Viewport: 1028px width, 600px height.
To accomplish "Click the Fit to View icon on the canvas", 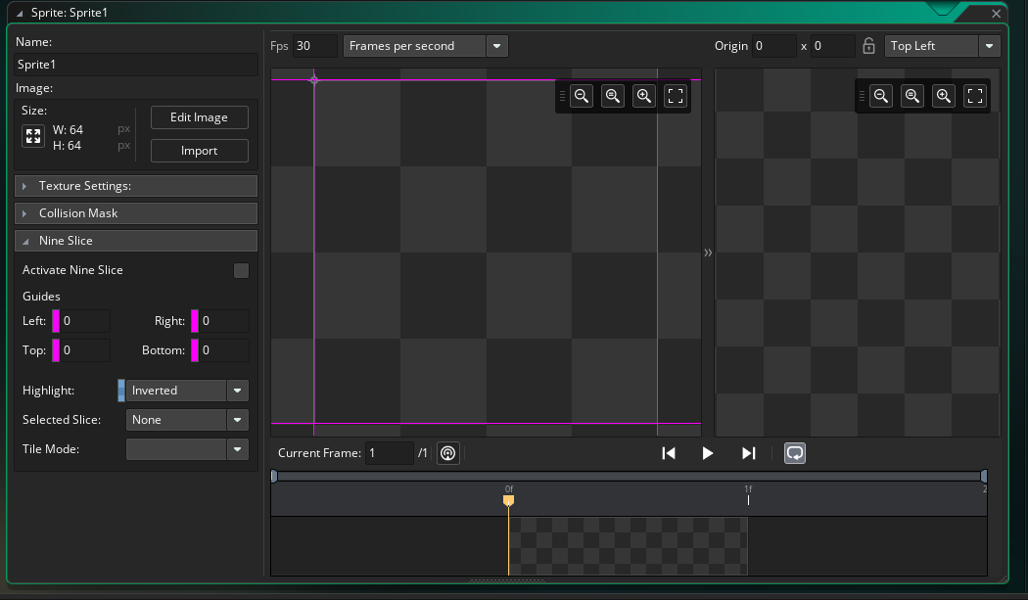I will click(x=676, y=95).
